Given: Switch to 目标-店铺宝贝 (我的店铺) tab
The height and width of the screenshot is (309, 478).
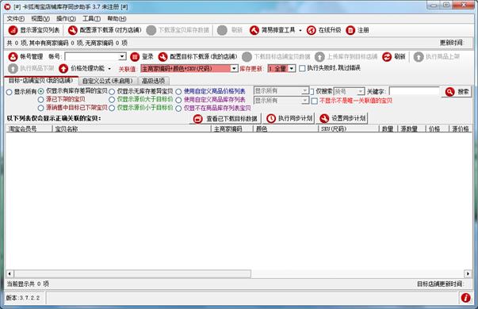Looking at the screenshot, I should (41, 81).
